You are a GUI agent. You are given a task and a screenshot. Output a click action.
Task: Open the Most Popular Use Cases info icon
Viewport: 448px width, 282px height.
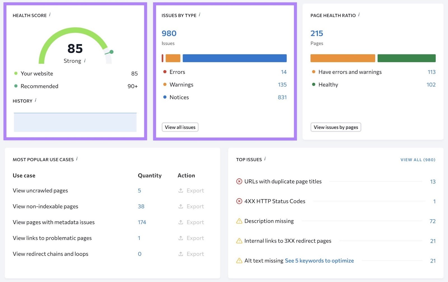tap(77, 159)
